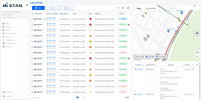Click the Date of incident column header
Image resolution: width=201 pixels, height=100 pixels.
tap(52, 14)
